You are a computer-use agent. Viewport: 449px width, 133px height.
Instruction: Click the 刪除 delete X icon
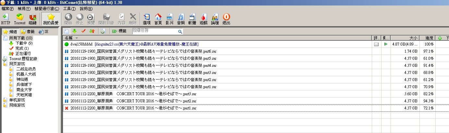coord(133,19)
